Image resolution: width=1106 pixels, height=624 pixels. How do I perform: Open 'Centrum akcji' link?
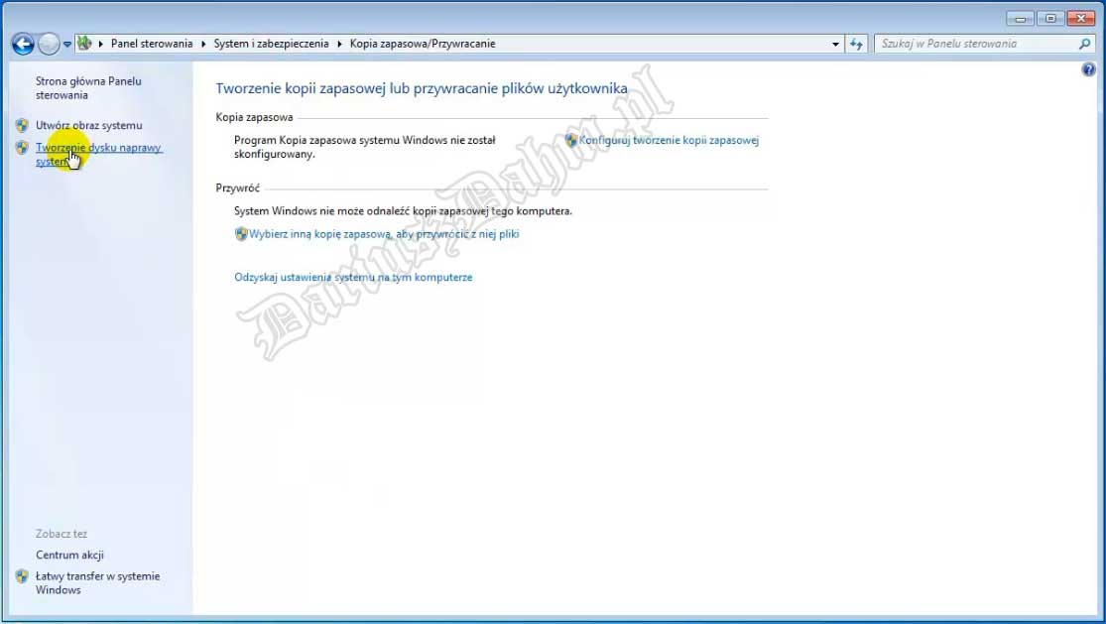coord(69,555)
